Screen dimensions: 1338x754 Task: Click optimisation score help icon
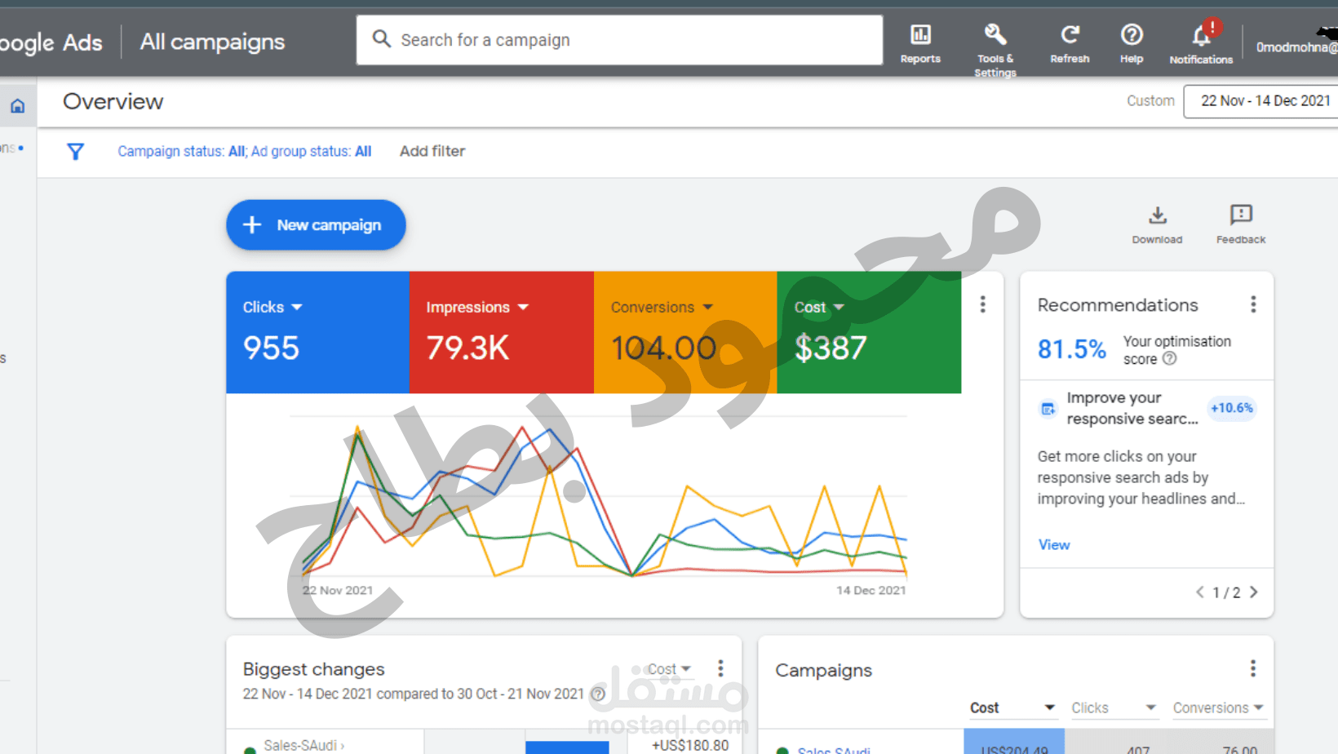point(1169,359)
